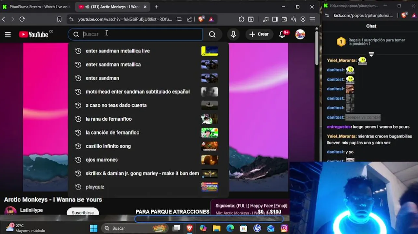
Task: Open the YouTube hamburger guide menu
Action: (x=8, y=34)
